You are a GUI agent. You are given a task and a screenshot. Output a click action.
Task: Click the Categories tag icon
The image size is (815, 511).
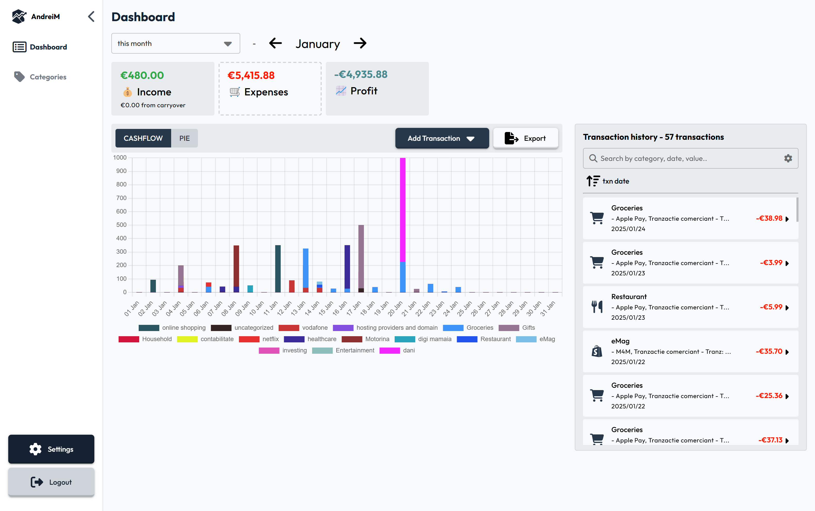tap(19, 77)
